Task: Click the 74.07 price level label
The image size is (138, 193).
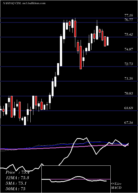Action: pos(129,49)
